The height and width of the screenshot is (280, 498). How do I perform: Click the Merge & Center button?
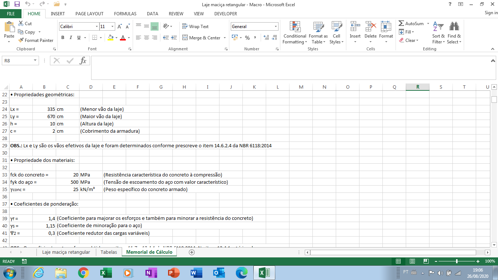click(x=201, y=38)
